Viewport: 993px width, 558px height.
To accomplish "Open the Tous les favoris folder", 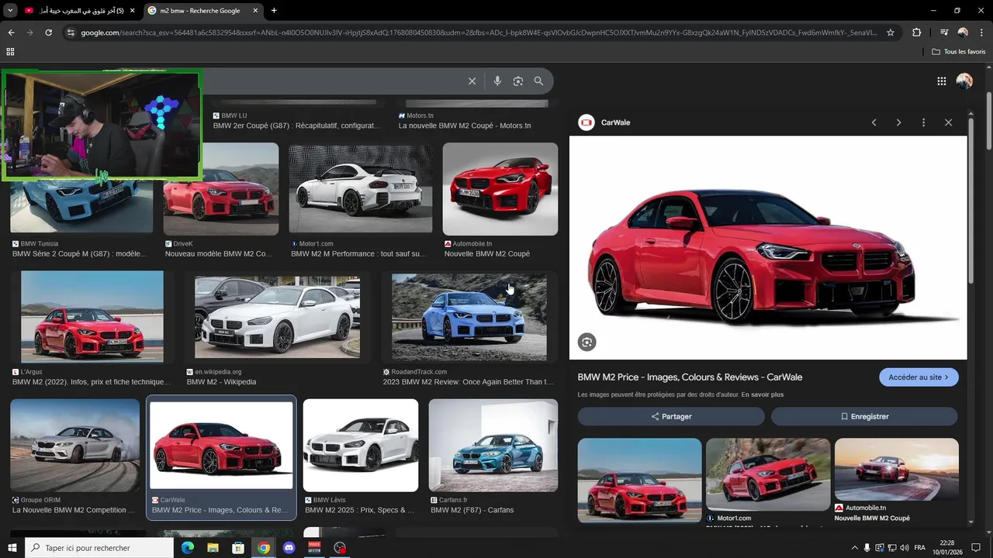I will click(x=959, y=51).
